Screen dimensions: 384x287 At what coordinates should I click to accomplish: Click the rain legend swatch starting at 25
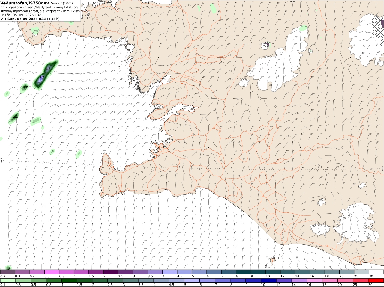(361, 280)
